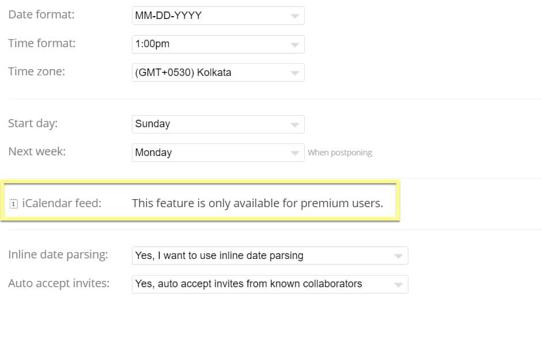Click the arrow on Auto accept invites field

pyautogui.click(x=398, y=285)
